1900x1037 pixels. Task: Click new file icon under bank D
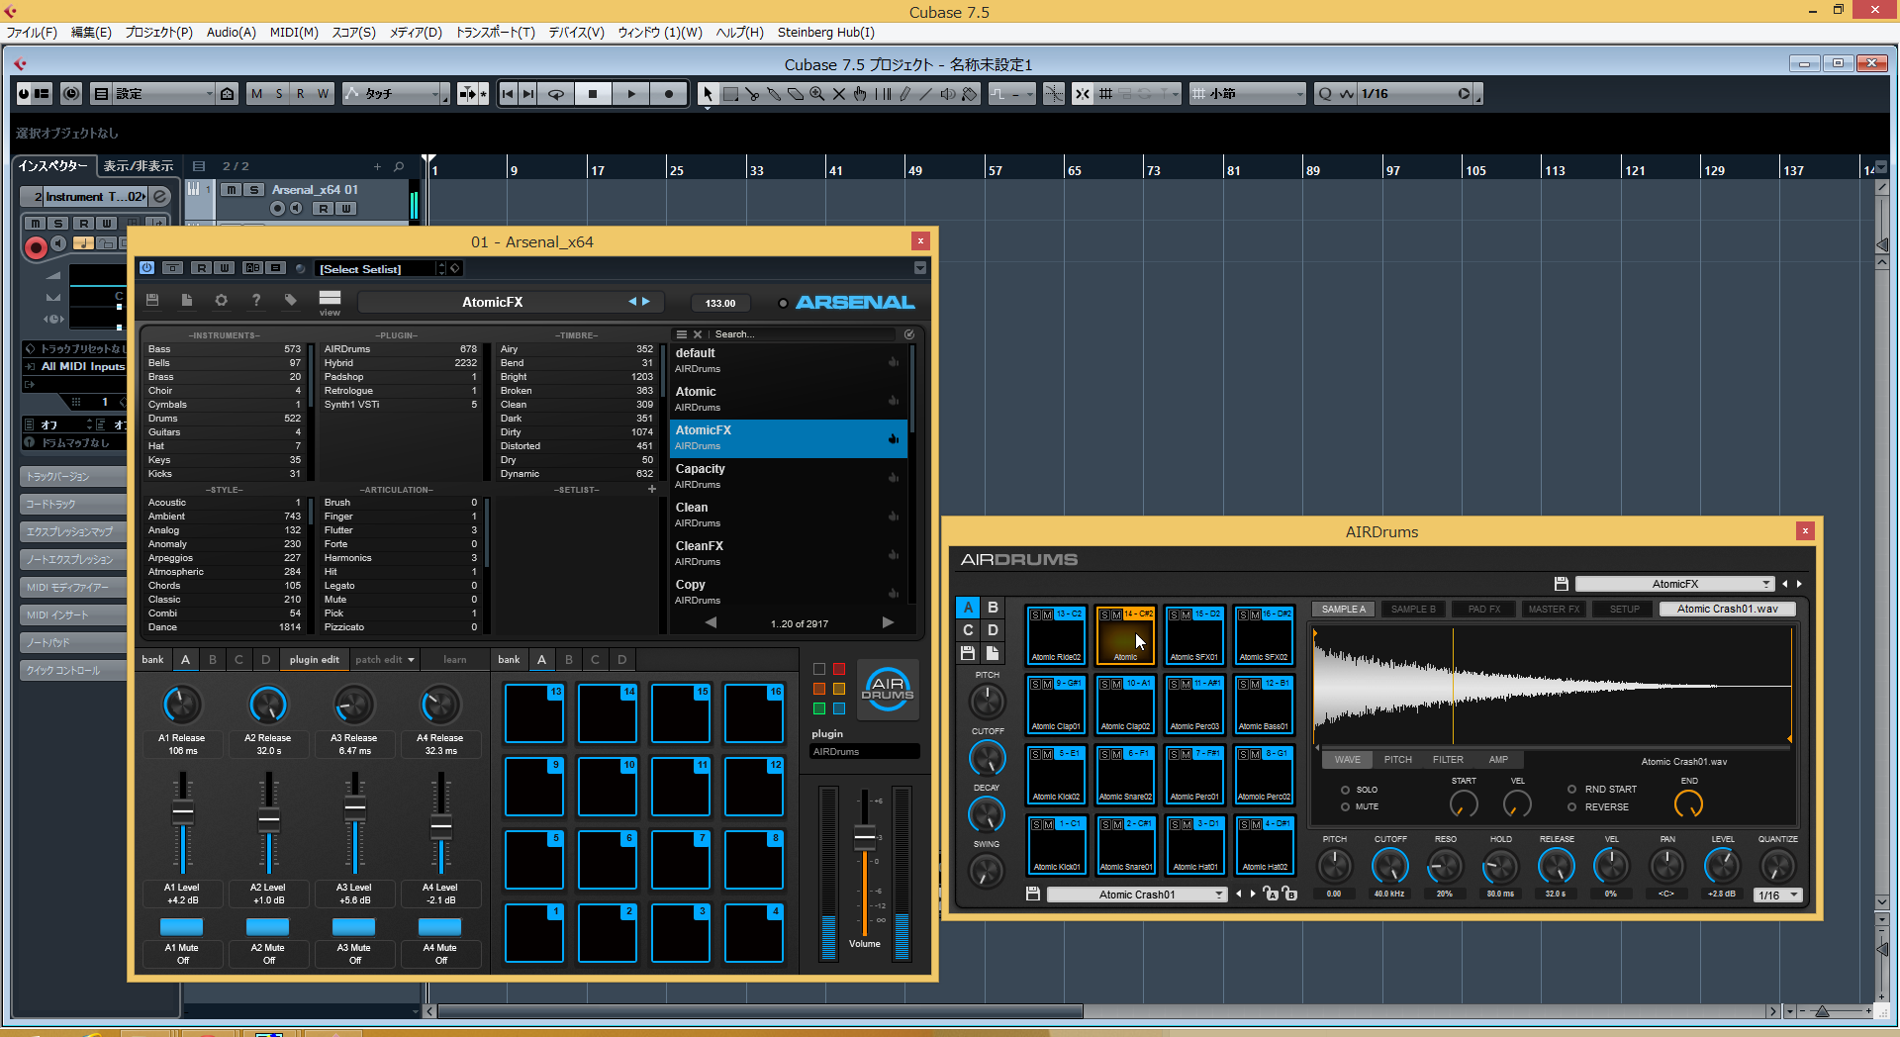click(x=992, y=653)
